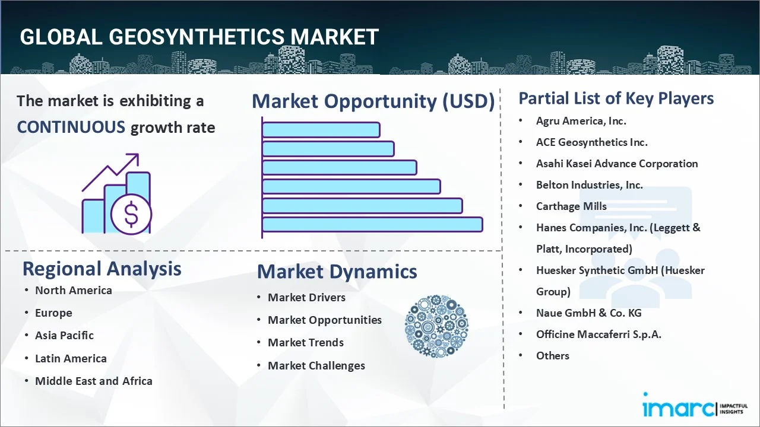The height and width of the screenshot is (427, 760).
Task: Click the Regional Analysis heading
Action: coord(102,269)
